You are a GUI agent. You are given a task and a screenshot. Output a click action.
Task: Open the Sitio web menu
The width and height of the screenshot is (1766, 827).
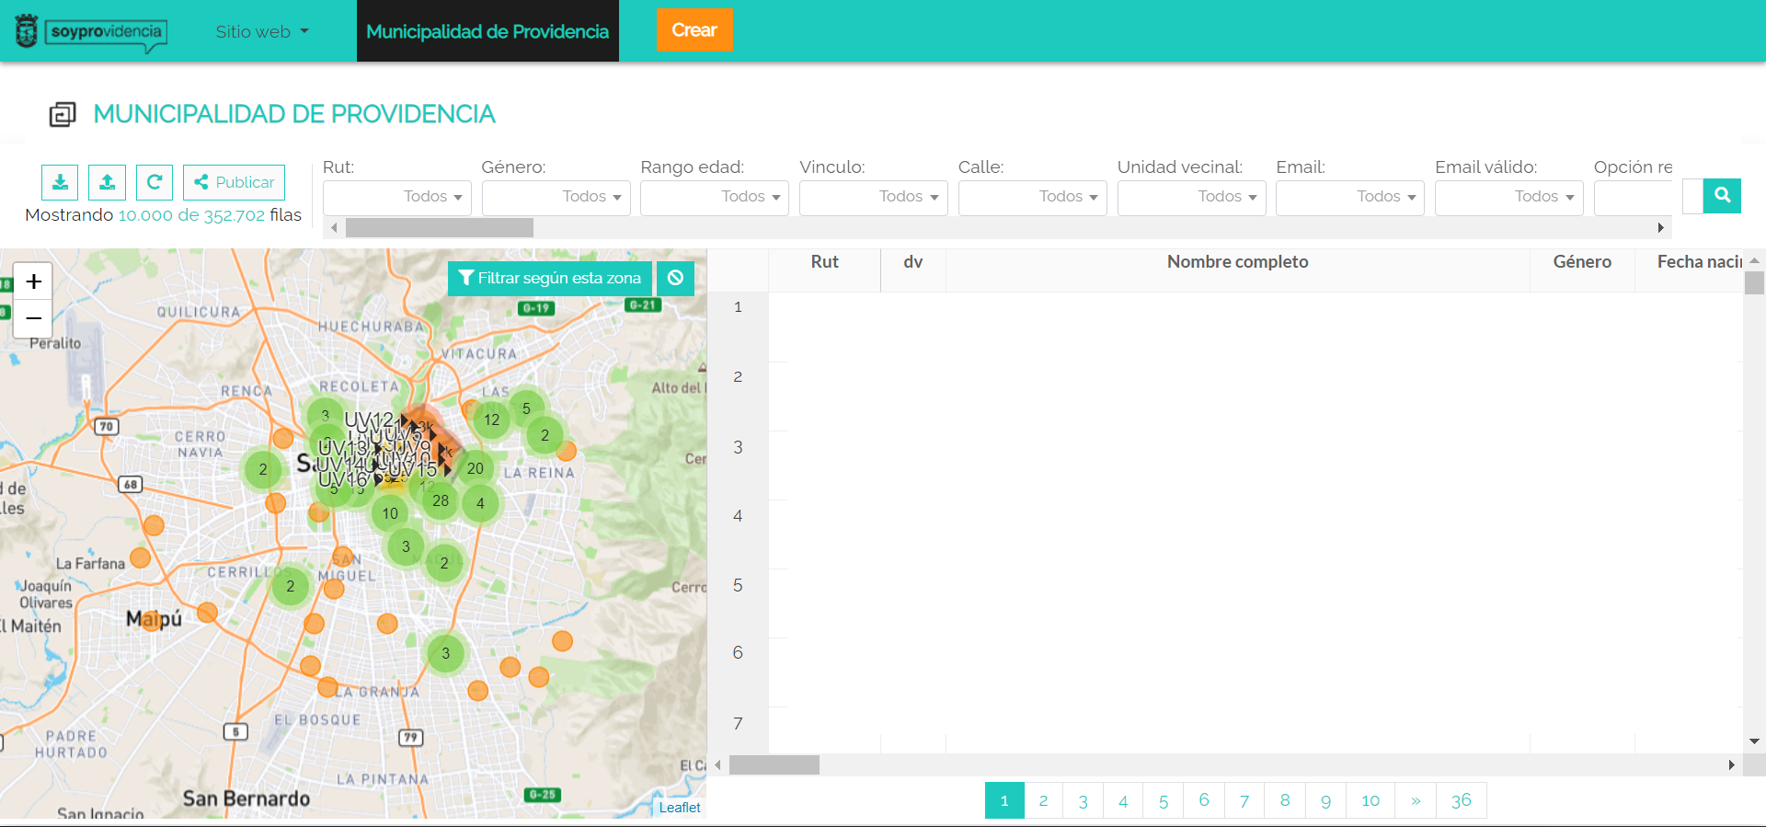click(262, 31)
